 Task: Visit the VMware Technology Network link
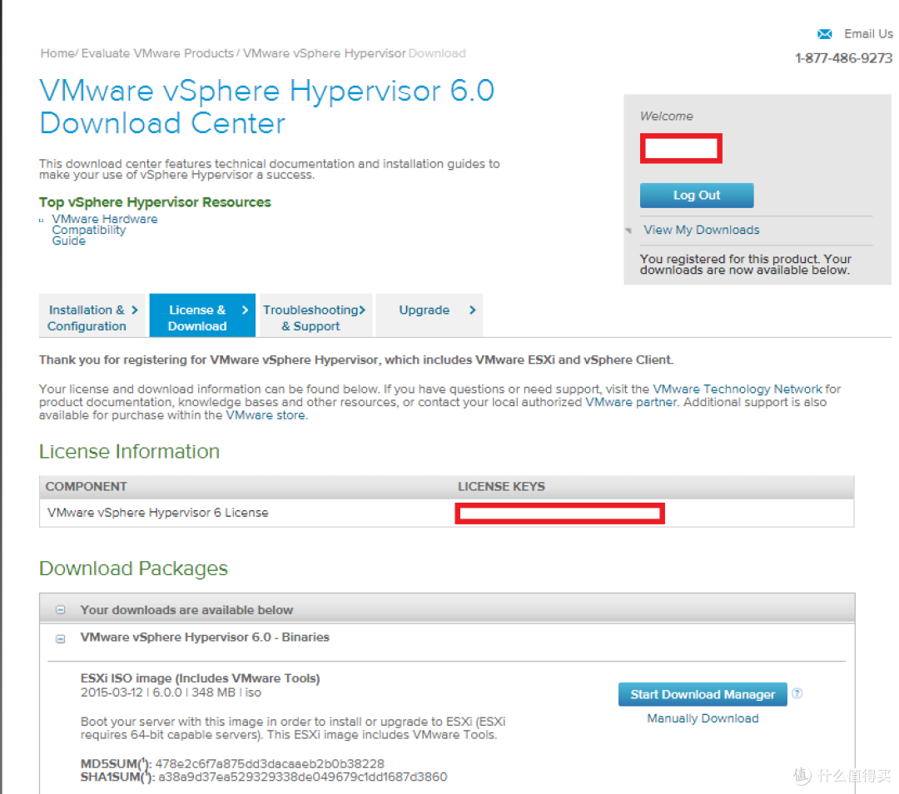coord(738,390)
